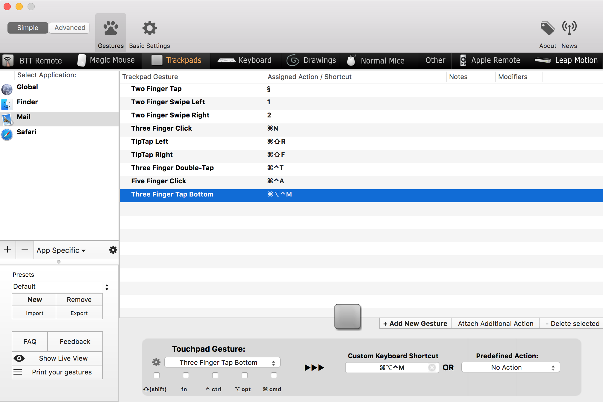
Task: Click the Normal Mice mouse icon
Action: [x=351, y=60]
